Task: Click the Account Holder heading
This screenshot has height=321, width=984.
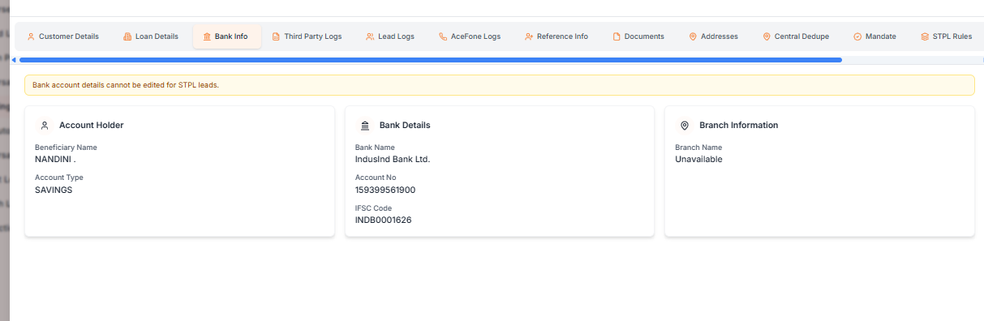Action: (91, 126)
